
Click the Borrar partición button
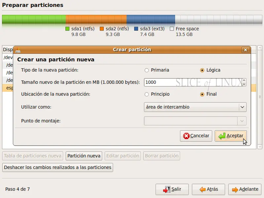pyautogui.click(x=162, y=156)
